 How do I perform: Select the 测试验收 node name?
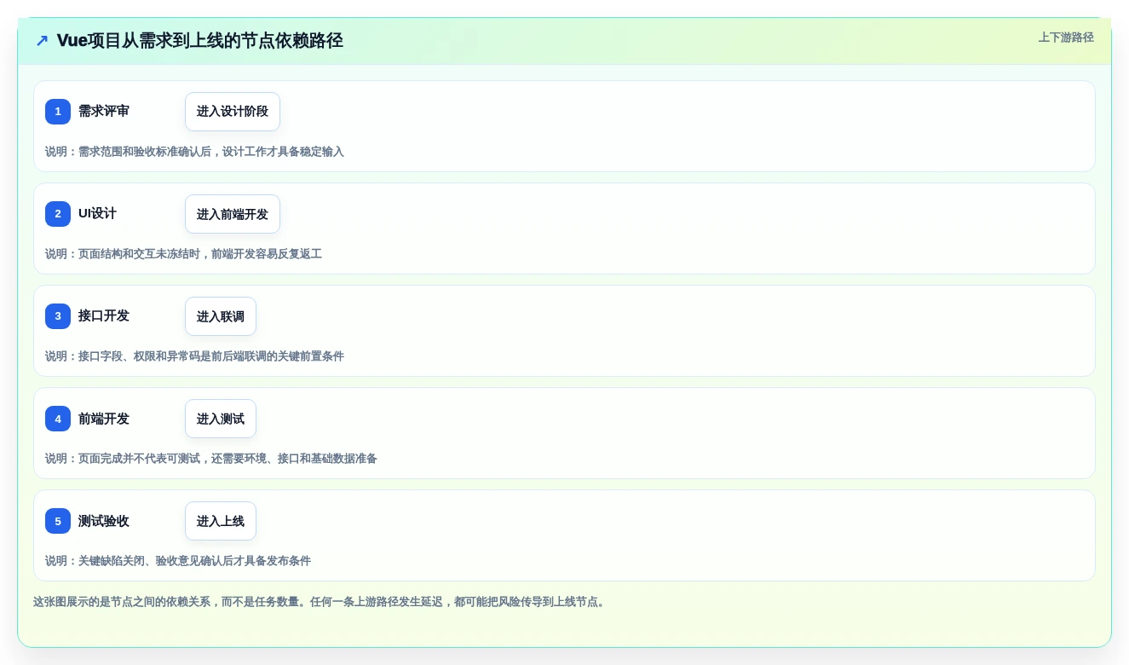click(104, 521)
